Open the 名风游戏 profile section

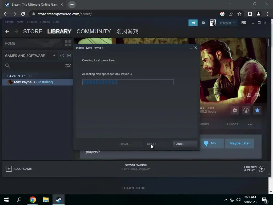[127, 31]
